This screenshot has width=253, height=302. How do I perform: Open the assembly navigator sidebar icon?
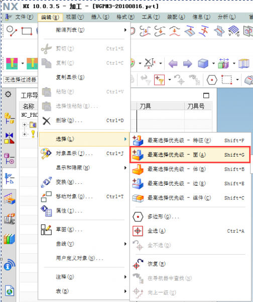pyautogui.click(x=9, y=118)
